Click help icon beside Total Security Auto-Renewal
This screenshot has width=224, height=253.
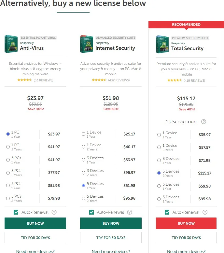point(205,212)
